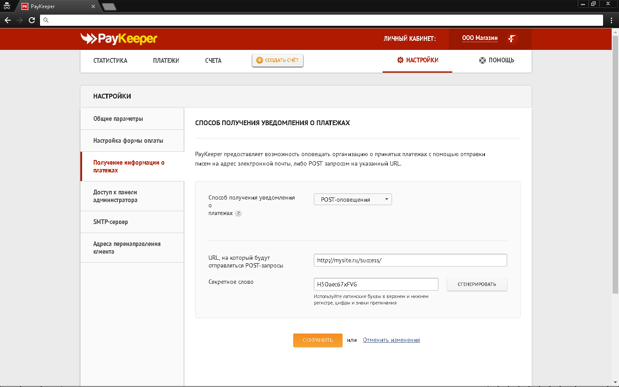Focus the Секретное слово input field
Viewport: 619px width, 387px height.
376,284
